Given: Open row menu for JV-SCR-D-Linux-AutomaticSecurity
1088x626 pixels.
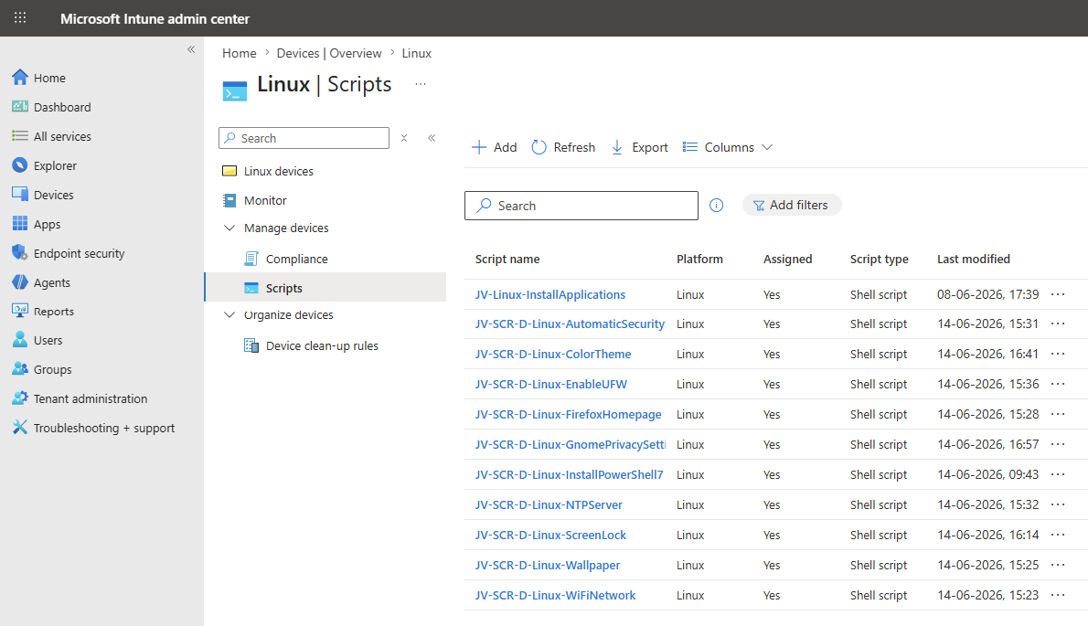Looking at the screenshot, I should click(x=1058, y=323).
